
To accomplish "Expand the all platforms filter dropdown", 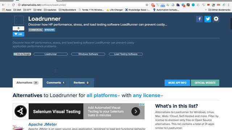I will coord(103,95).
